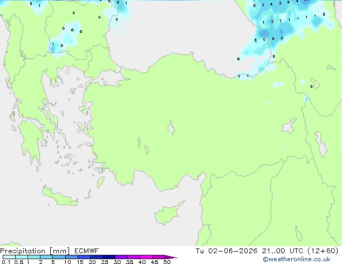This screenshot has width=342, height=264.
Task: Click the legend tick label 40
Action: point(142,262)
